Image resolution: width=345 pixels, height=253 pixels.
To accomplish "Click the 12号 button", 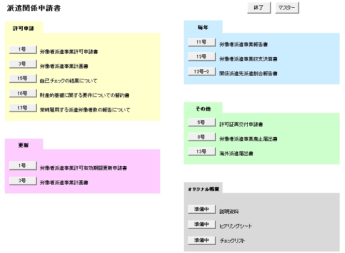I will (202, 57).
